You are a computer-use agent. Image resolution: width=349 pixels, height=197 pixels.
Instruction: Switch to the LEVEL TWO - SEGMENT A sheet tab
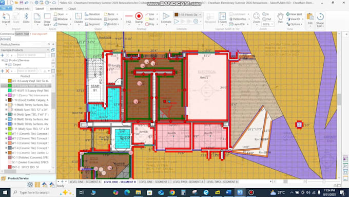click(x=188, y=182)
